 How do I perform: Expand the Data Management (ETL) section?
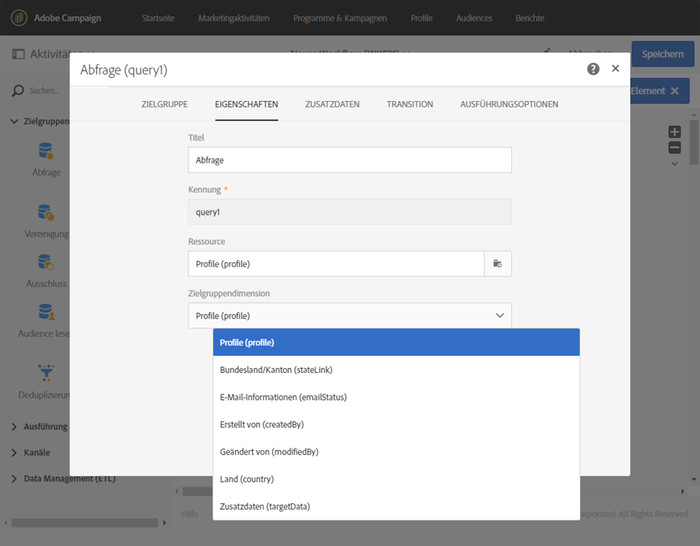(x=14, y=478)
